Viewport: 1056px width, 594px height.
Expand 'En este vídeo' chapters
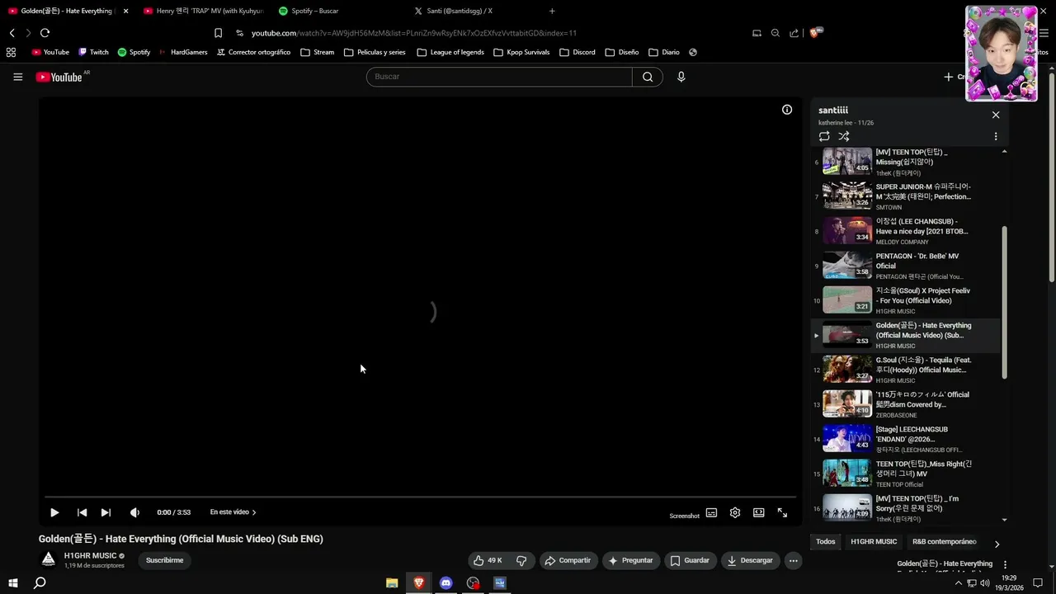(233, 512)
